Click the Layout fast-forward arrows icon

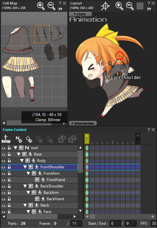pos(149,9)
